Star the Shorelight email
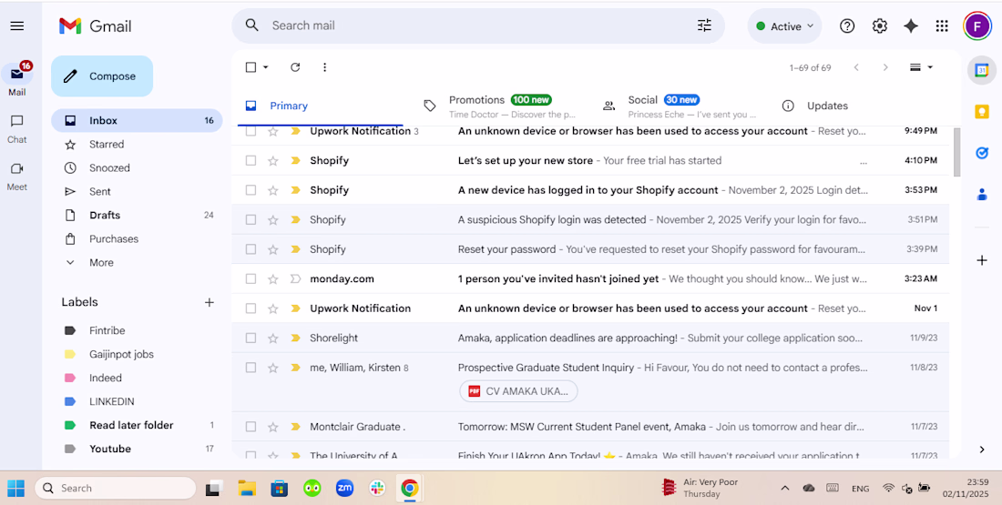Viewport: 1002px width, 505px height. [273, 338]
